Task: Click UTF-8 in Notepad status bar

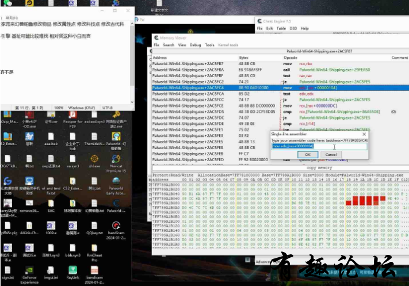Action: (x=107, y=108)
